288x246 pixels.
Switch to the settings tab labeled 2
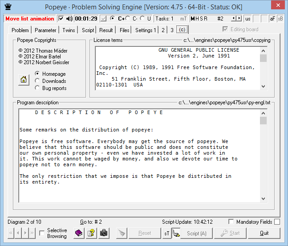coord(163,30)
